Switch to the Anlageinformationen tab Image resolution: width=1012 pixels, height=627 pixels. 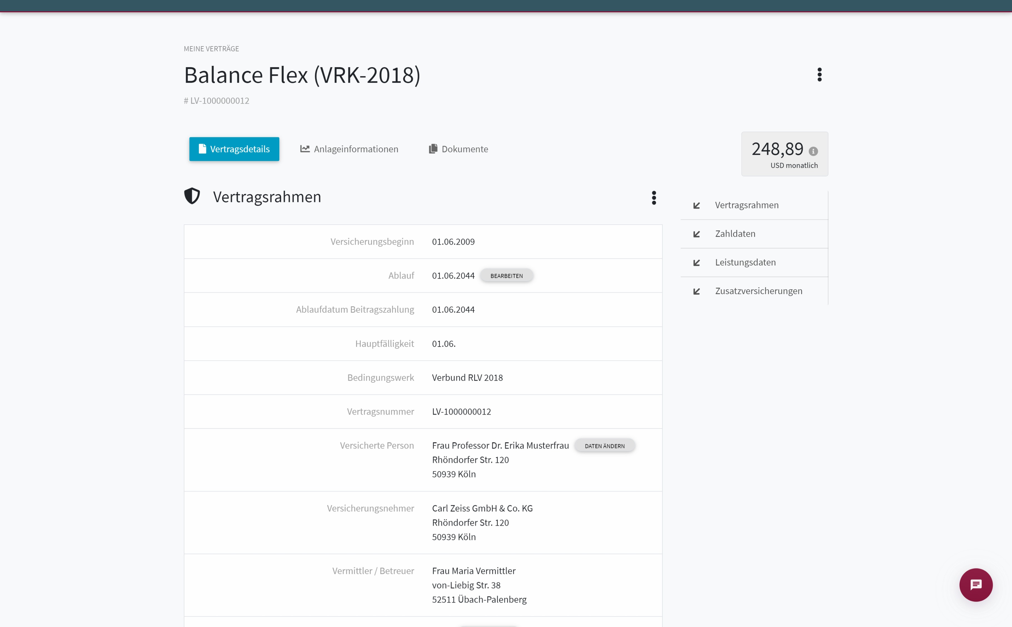pos(349,149)
